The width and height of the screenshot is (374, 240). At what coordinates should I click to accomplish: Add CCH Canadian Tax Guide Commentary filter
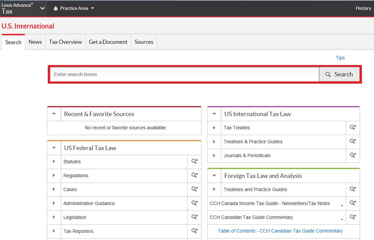(353, 217)
